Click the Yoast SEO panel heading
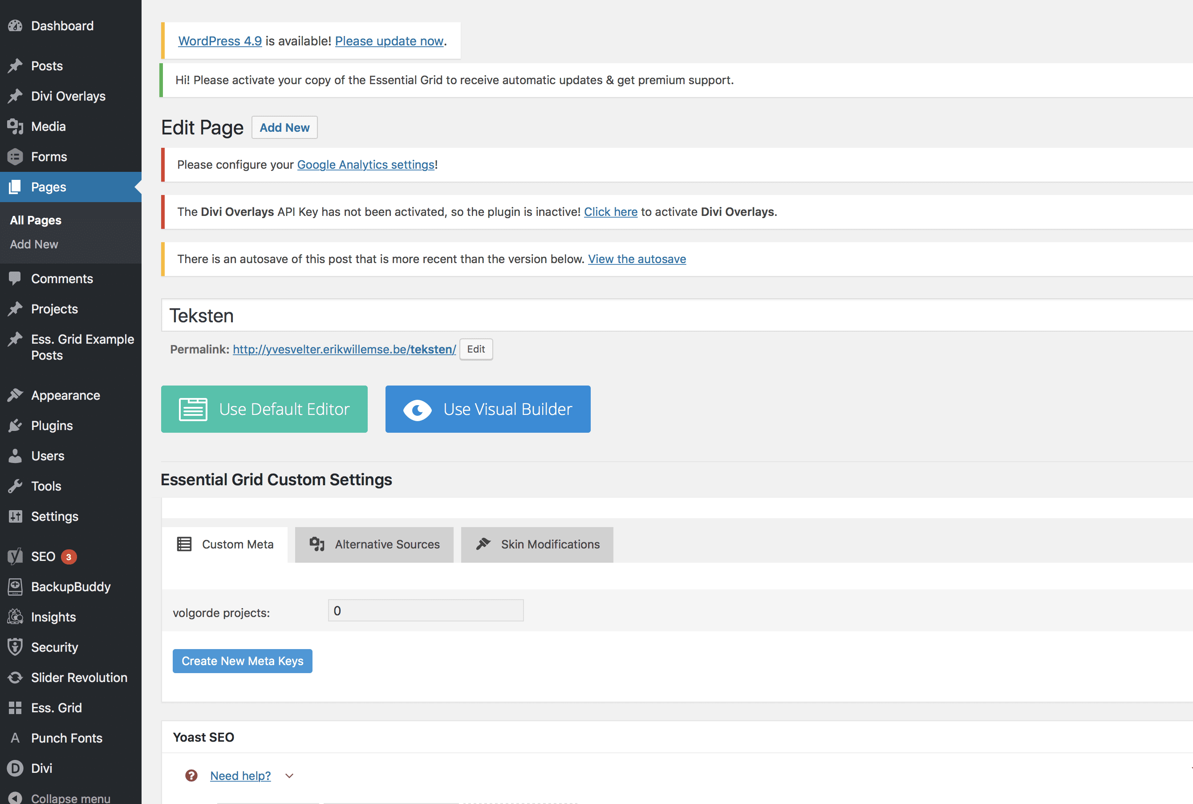 coord(203,737)
